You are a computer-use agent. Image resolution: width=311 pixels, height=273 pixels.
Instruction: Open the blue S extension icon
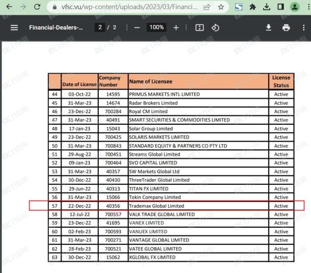(x=239, y=7)
